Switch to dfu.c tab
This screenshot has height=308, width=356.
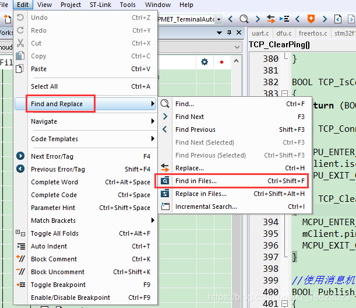(284, 33)
